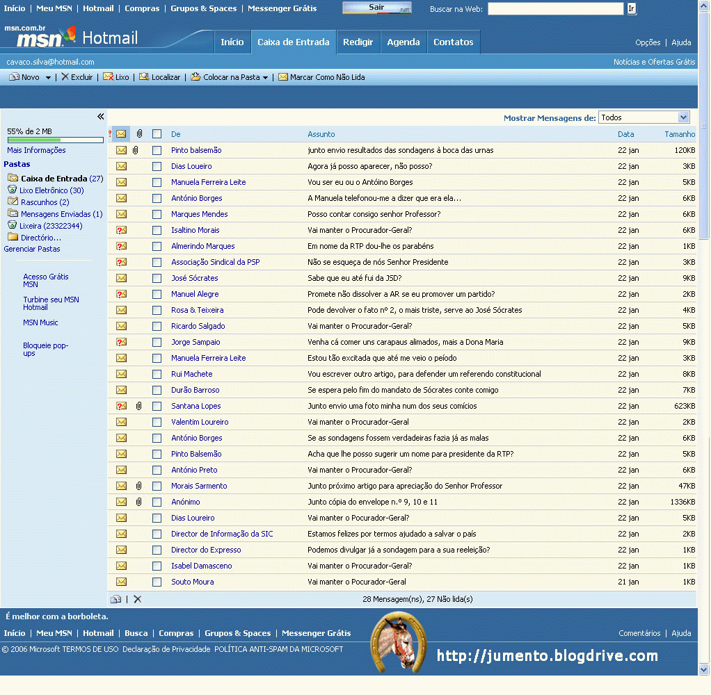
Task: Click the Sair sign-out button
Action: [x=377, y=8]
